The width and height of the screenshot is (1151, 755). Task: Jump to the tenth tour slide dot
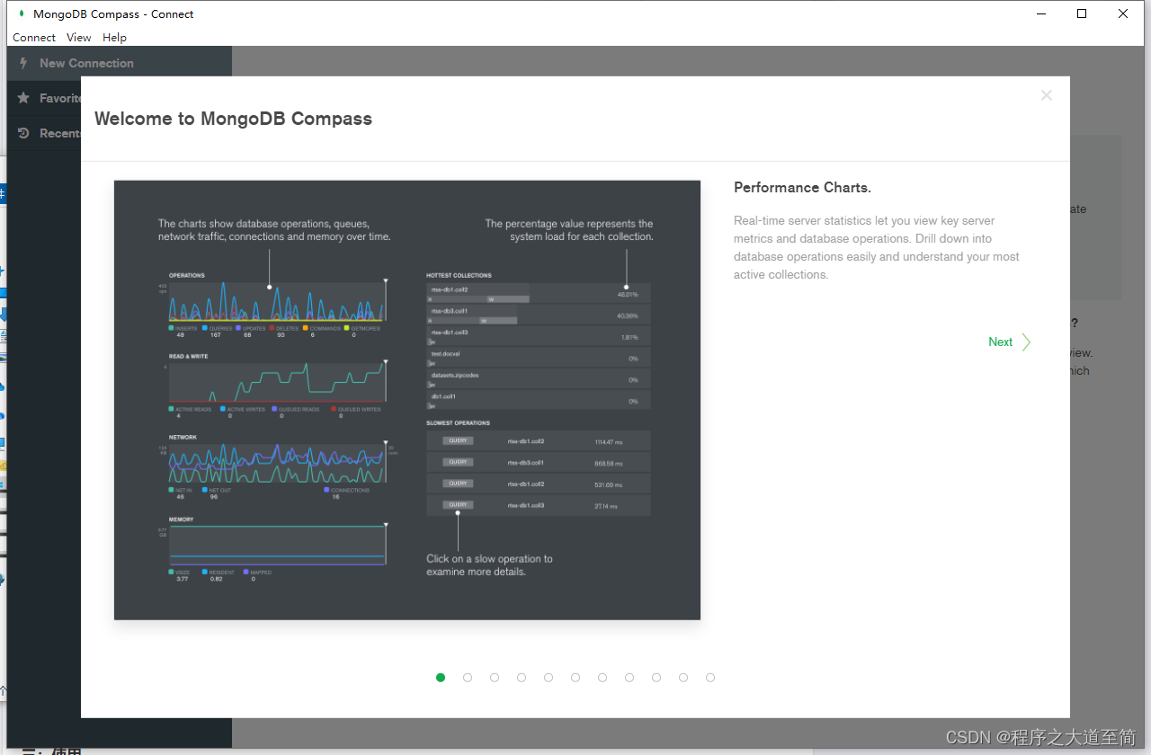pyautogui.click(x=683, y=678)
